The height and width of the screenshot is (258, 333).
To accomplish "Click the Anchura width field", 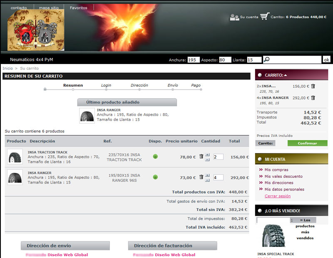I will (194, 60).
